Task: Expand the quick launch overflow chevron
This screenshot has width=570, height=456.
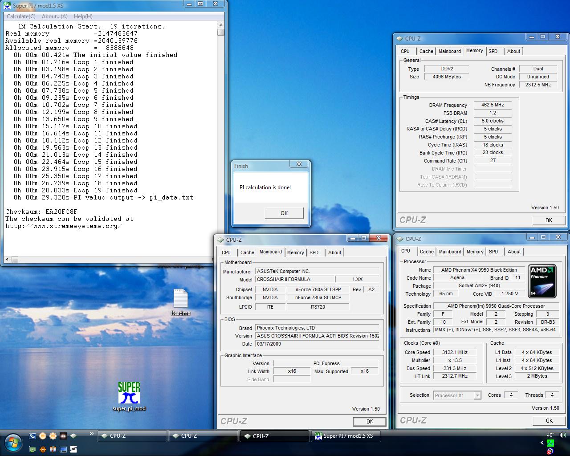Action: pyautogui.click(x=92, y=433)
